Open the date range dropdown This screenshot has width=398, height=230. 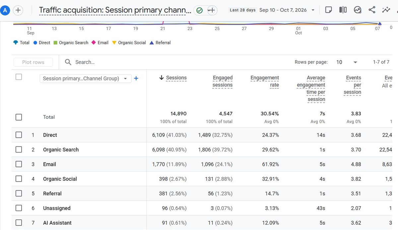pyautogui.click(x=313, y=10)
